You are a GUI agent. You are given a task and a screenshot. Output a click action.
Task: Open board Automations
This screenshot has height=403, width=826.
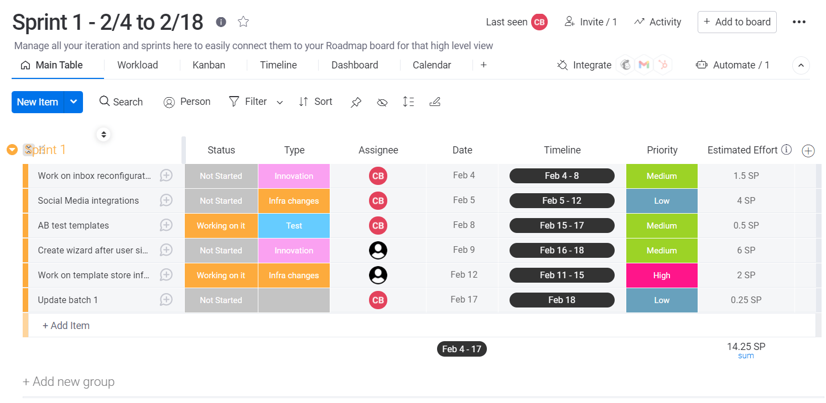pyautogui.click(x=733, y=65)
